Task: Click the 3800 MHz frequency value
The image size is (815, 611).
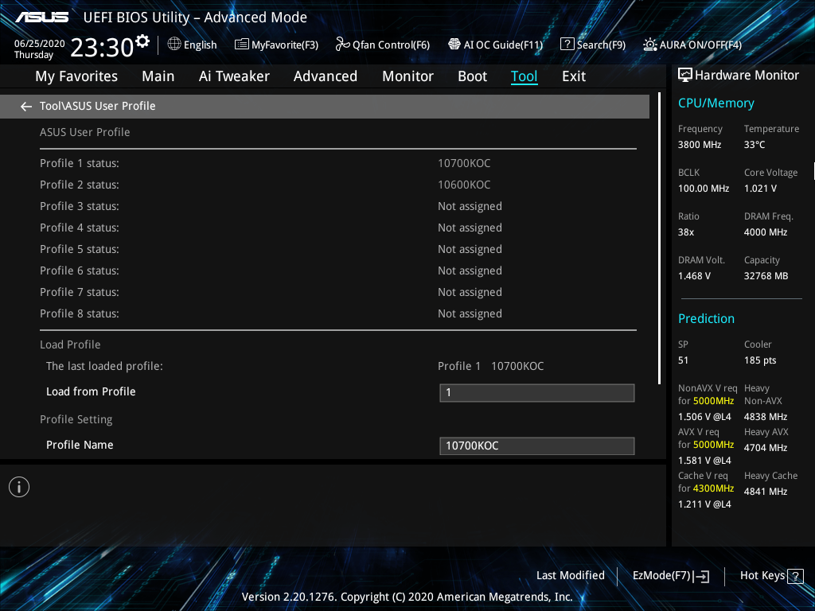Action: pos(700,145)
